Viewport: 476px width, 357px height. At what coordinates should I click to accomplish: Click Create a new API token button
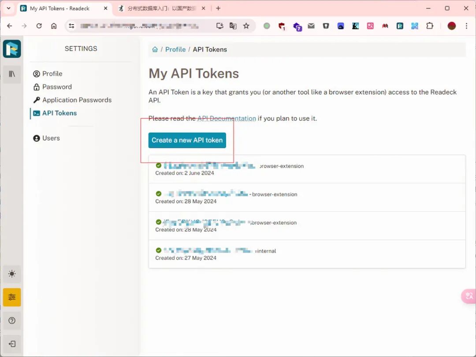click(187, 140)
